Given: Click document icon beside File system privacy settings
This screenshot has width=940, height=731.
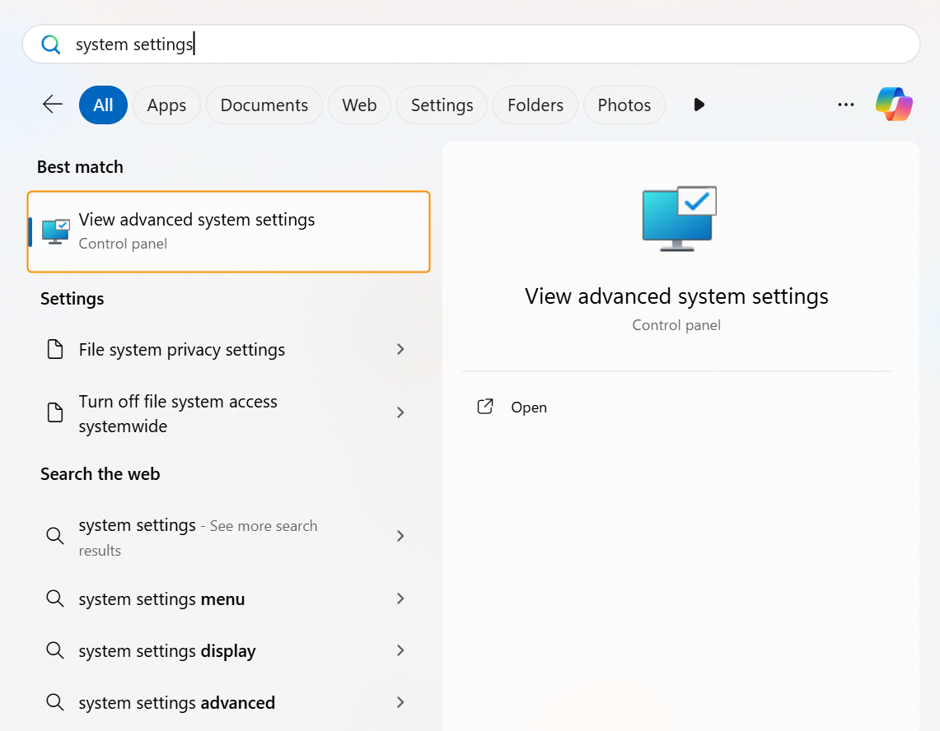Looking at the screenshot, I should (x=55, y=350).
